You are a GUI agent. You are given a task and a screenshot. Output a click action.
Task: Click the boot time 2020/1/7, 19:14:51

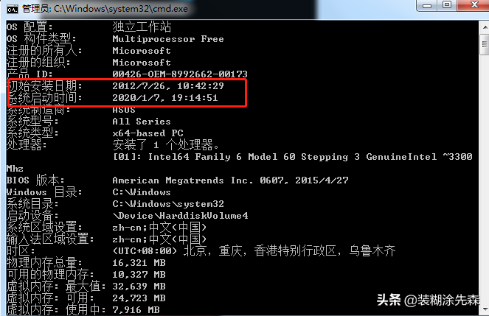165,98
